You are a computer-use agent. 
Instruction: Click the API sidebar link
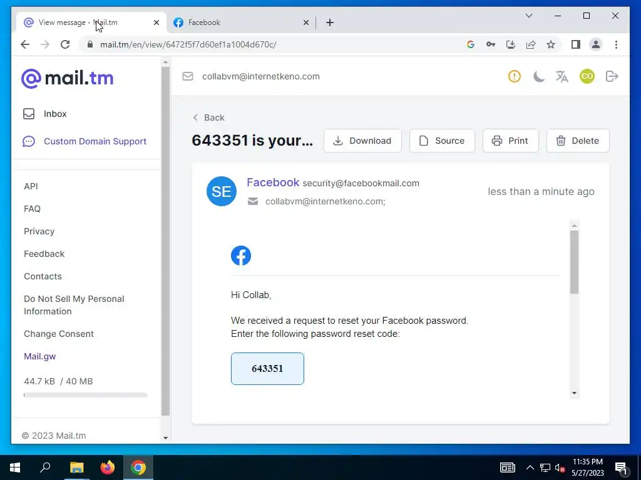[x=31, y=186]
